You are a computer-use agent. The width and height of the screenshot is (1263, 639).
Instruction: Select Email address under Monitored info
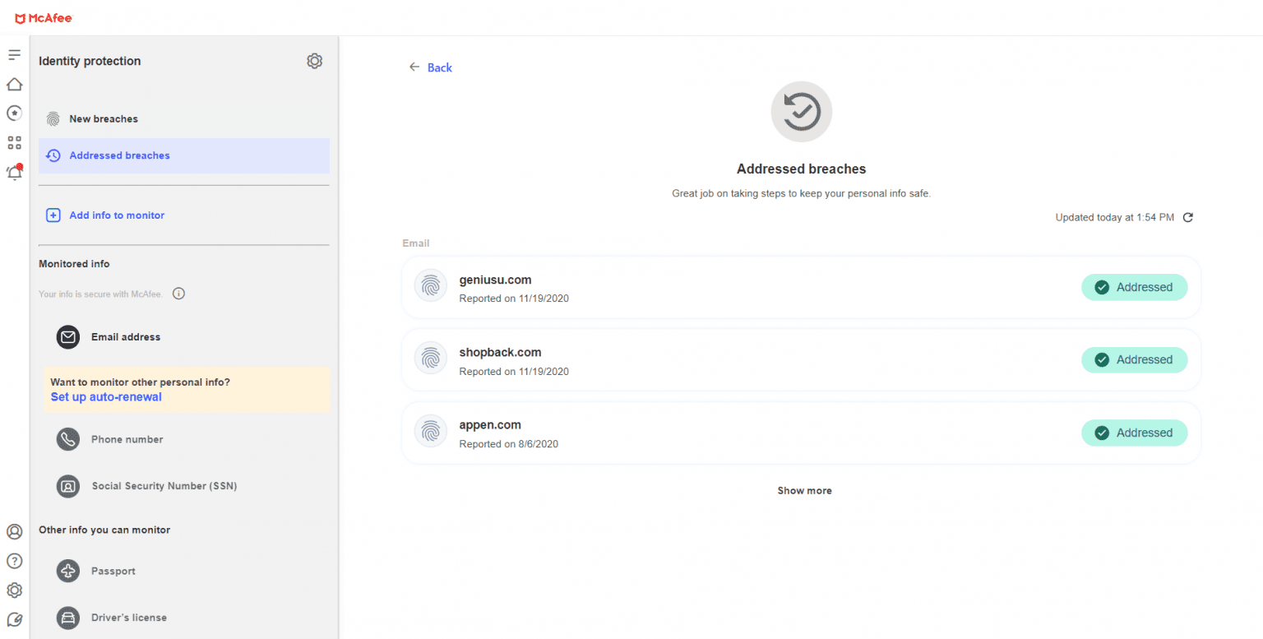[x=125, y=337]
